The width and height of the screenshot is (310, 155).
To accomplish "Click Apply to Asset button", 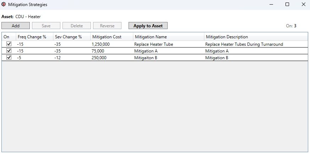I will click(148, 26).
